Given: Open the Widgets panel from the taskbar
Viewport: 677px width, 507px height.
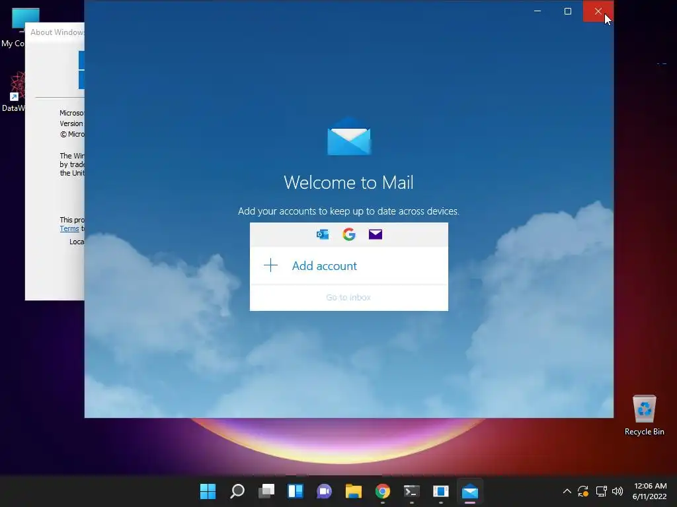Looking at the screenshot, I should coord(296,490).
